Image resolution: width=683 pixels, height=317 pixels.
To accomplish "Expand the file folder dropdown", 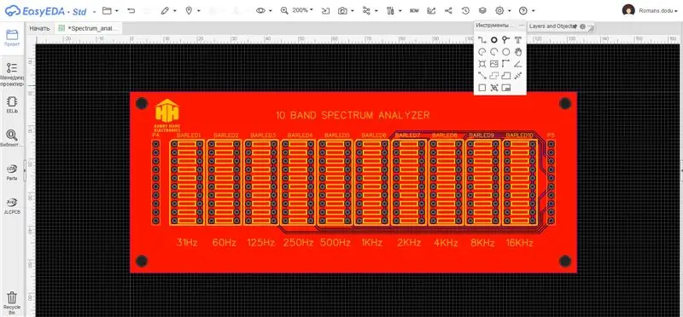I will click(x=110, y=10).
